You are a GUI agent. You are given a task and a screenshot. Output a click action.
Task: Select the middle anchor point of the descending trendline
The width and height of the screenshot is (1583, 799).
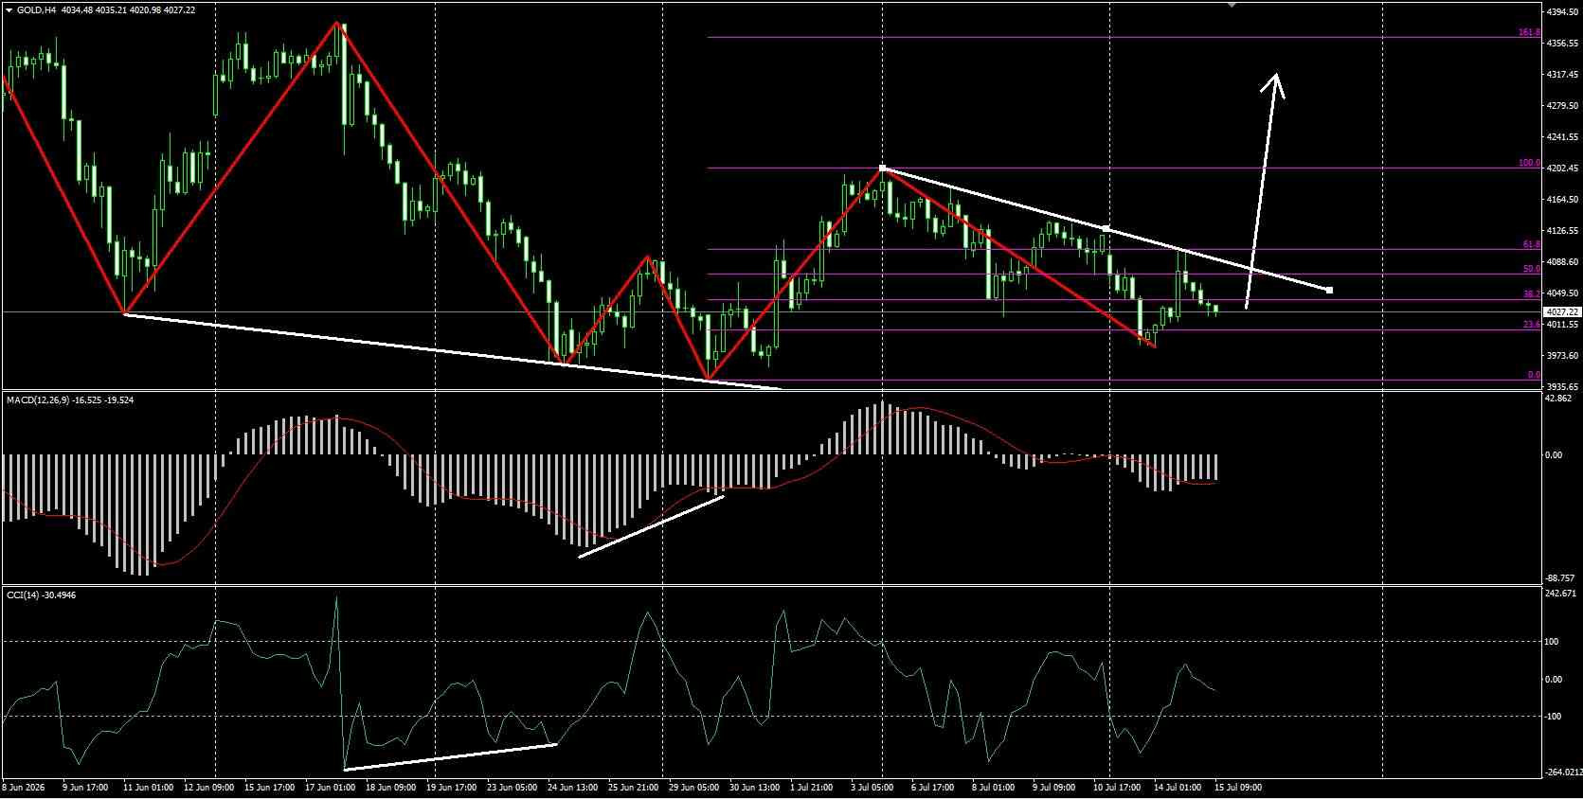1106,229
